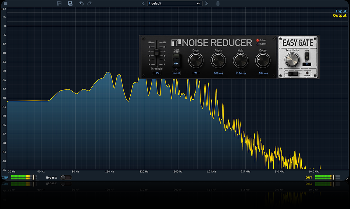Viewport: 350px width, 209px height.
Task: Click the 20 Hz frequency axis label
Action: click(11, 171)
